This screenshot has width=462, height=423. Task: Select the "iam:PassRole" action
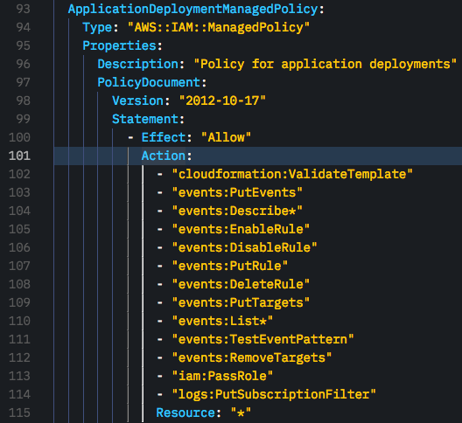coord(222,376)
